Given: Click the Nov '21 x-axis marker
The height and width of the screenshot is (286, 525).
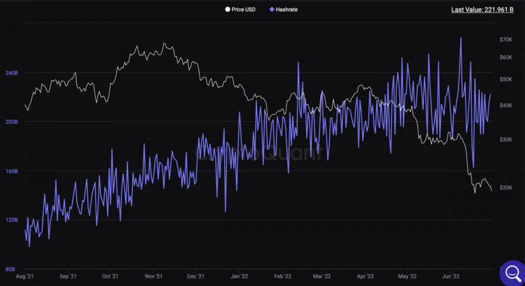Looking at the screenshot, I should (x=153, y=277).
